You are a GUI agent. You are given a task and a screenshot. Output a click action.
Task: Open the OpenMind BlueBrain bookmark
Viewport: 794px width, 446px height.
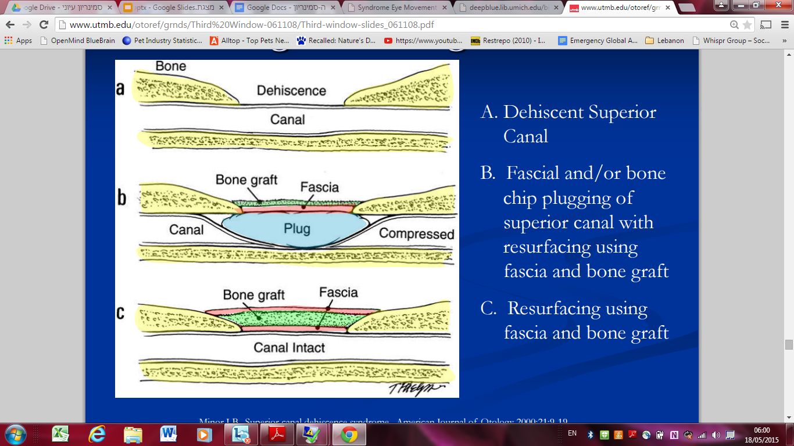click(77, 41)
